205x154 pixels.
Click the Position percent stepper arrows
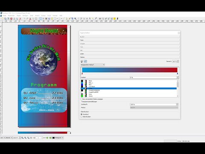pyautogui.click(x=177, y=77)
